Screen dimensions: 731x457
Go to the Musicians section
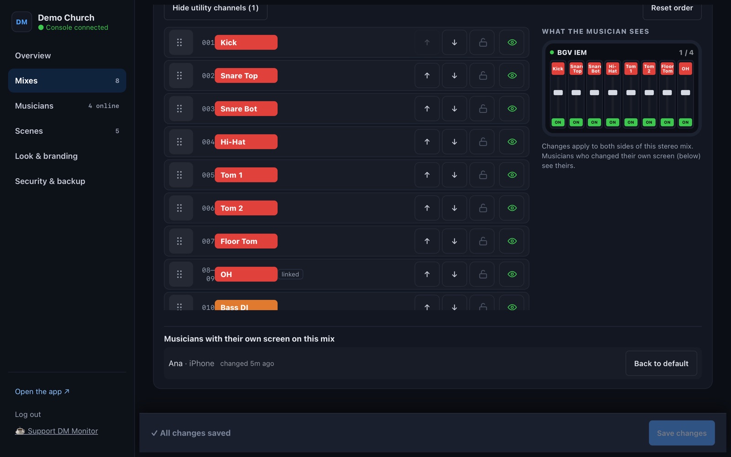[x=67, y=106]
